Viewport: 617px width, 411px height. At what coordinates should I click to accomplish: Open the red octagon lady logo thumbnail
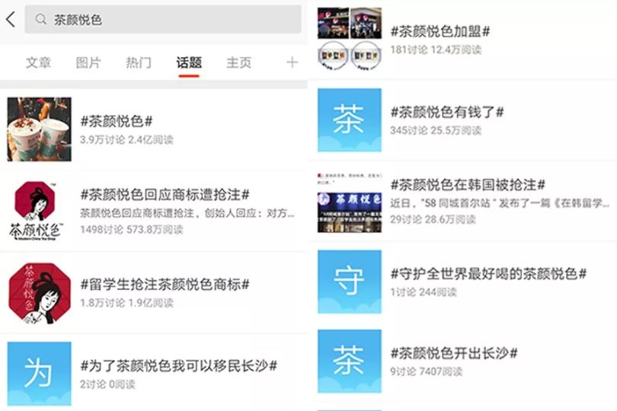click(40, 293)
